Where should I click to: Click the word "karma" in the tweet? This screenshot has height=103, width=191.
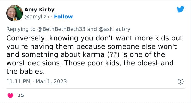coord(94,54)
